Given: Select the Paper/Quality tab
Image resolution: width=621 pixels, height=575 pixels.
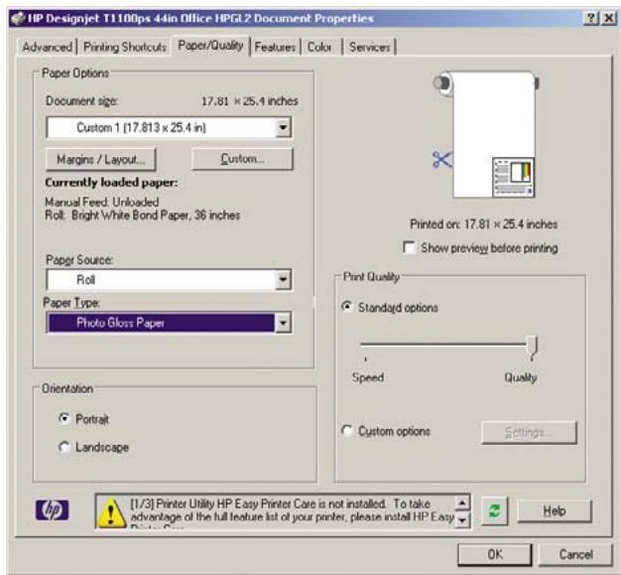Looking at the screenshot, I should [210, 46].
